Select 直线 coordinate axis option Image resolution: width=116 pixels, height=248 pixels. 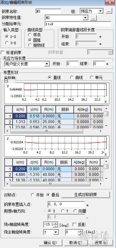tap(50, 77)
